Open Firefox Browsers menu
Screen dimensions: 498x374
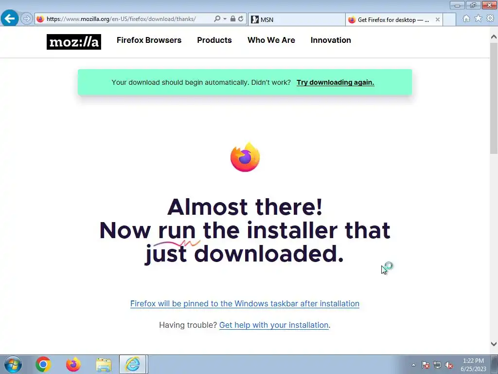point(149,40)
